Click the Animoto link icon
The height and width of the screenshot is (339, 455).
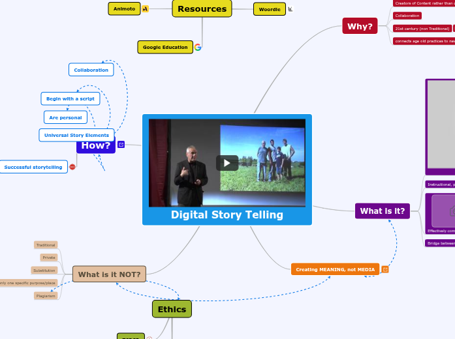click(146, 9)
